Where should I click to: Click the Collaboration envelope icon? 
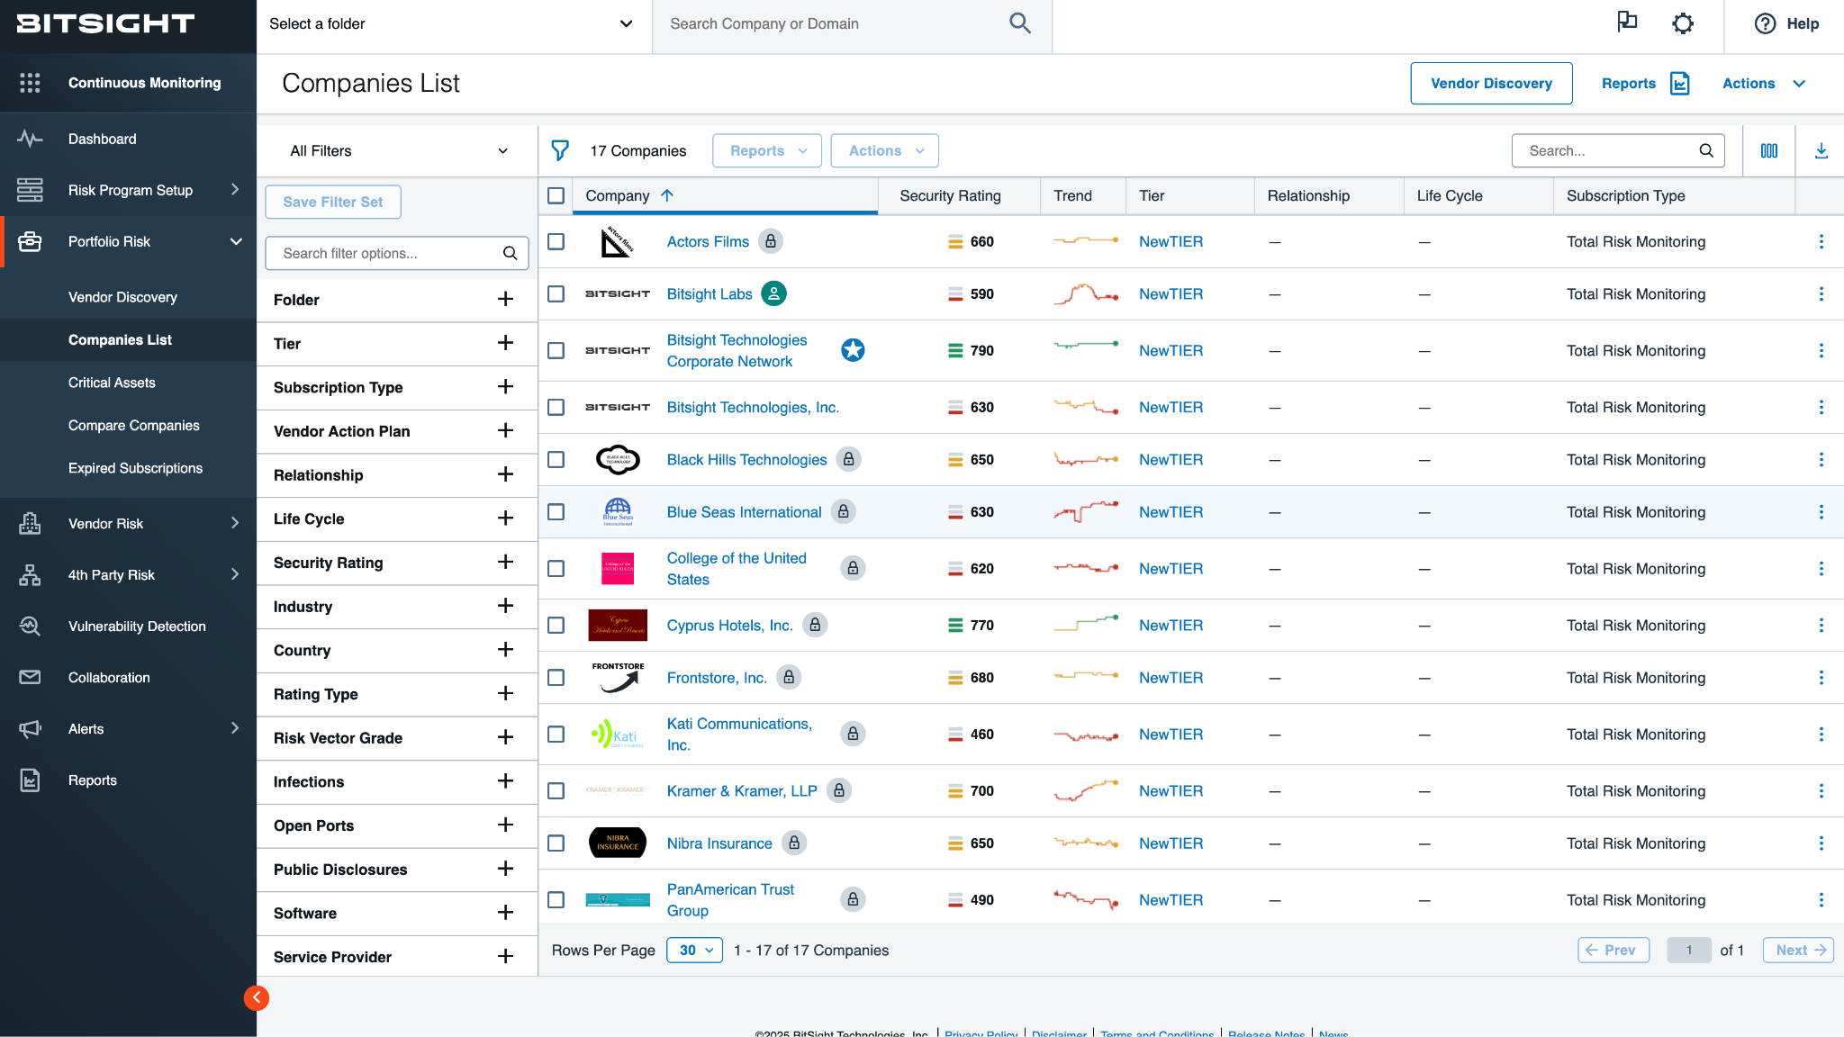click(x=30, y=677)
